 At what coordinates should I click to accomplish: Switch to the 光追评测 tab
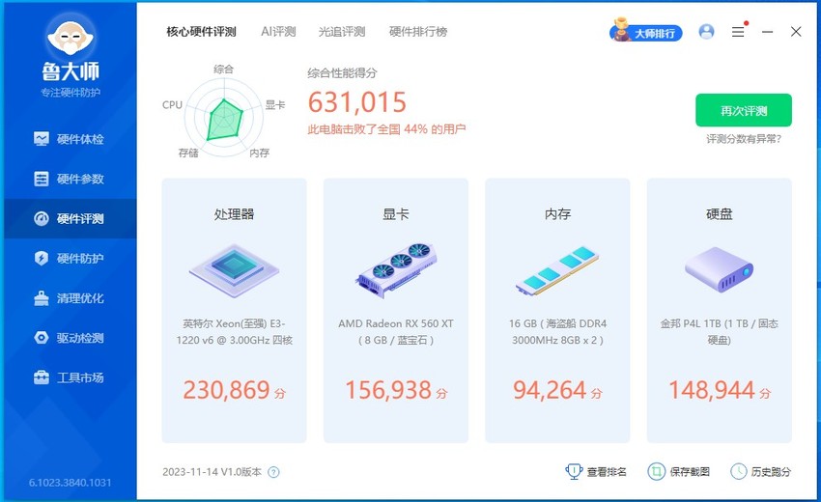pos(342,32)
